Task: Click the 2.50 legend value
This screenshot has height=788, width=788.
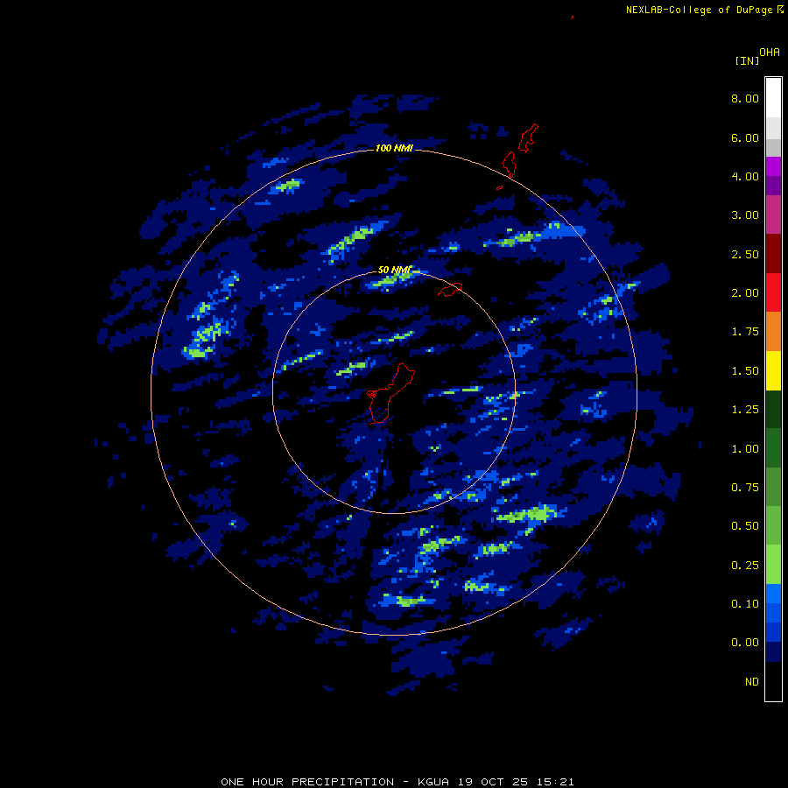Action: [x=745, y=254]
